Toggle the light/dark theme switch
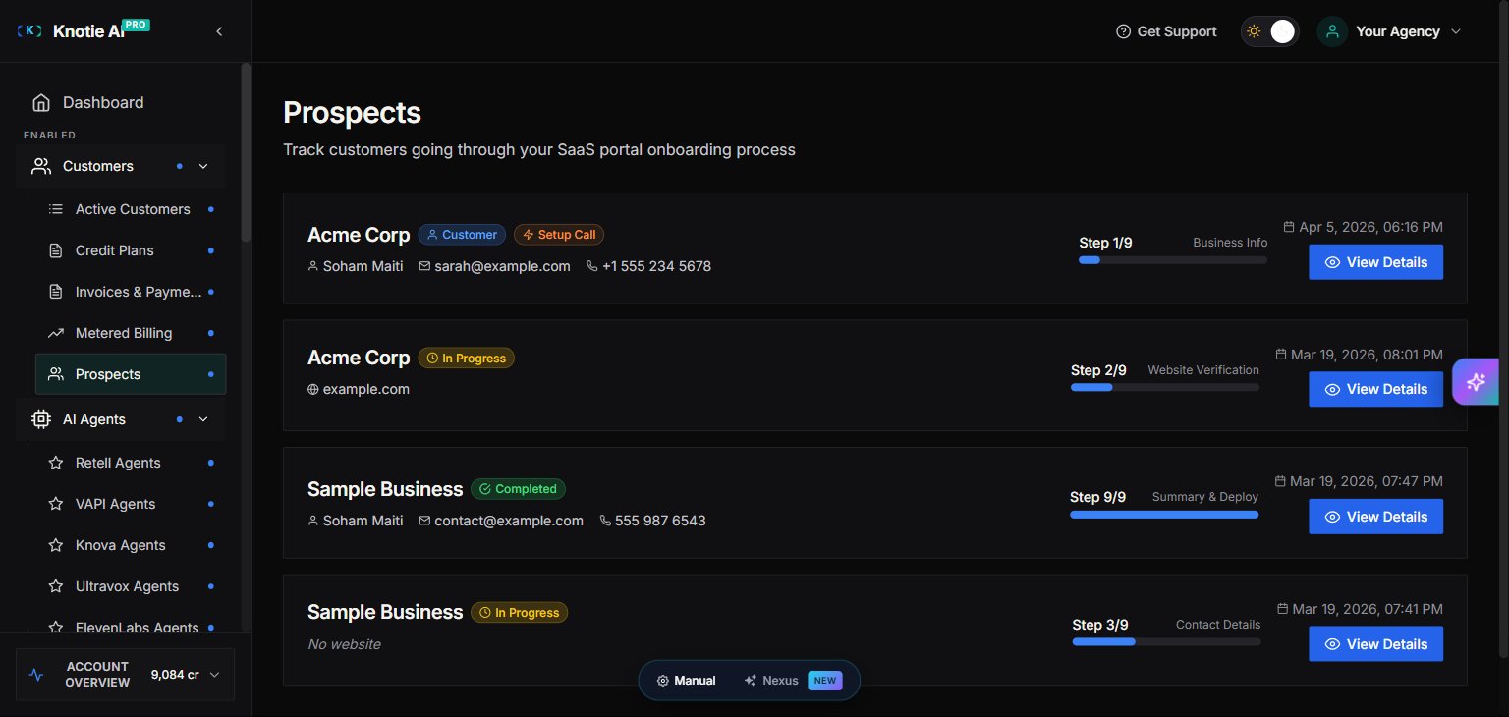The width and height of the screenshot is (1509, 717). pyautogui.click(x=1269, y=31)
